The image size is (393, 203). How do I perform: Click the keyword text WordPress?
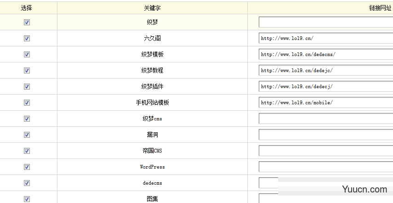(x=152, y=167)
